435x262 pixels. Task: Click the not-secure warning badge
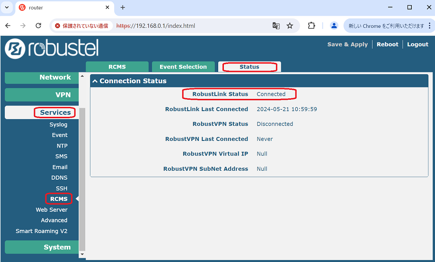[81, 26]
